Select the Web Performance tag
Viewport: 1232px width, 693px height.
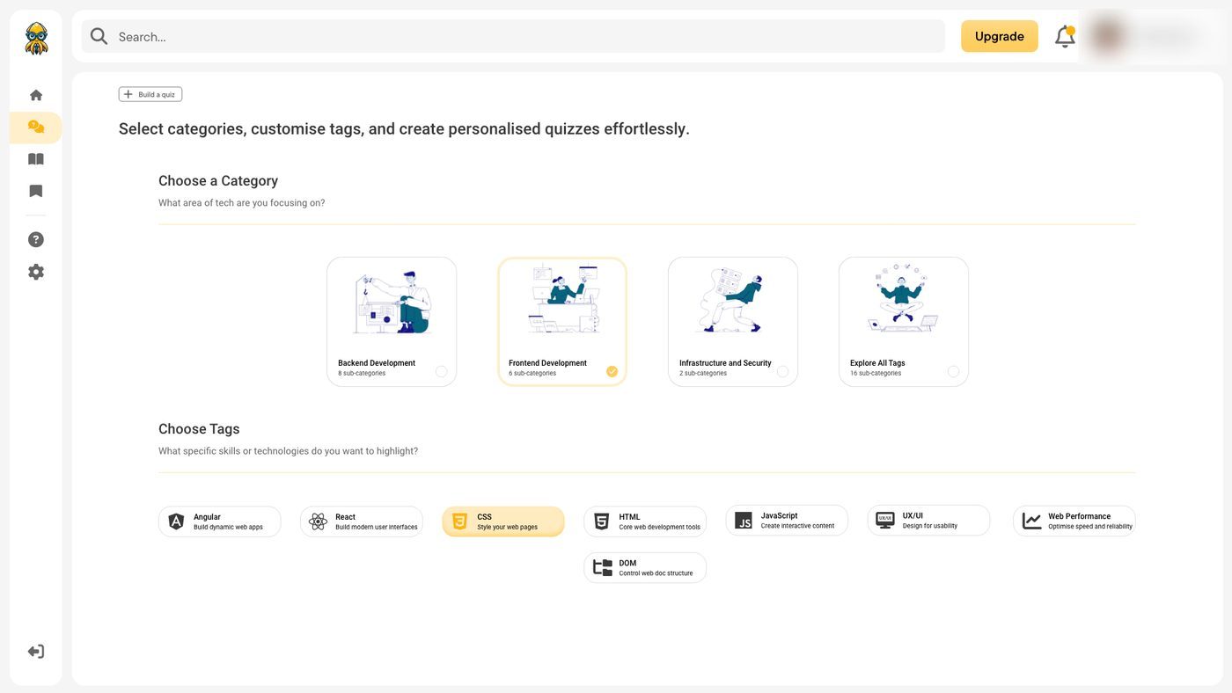point(1074,521)
